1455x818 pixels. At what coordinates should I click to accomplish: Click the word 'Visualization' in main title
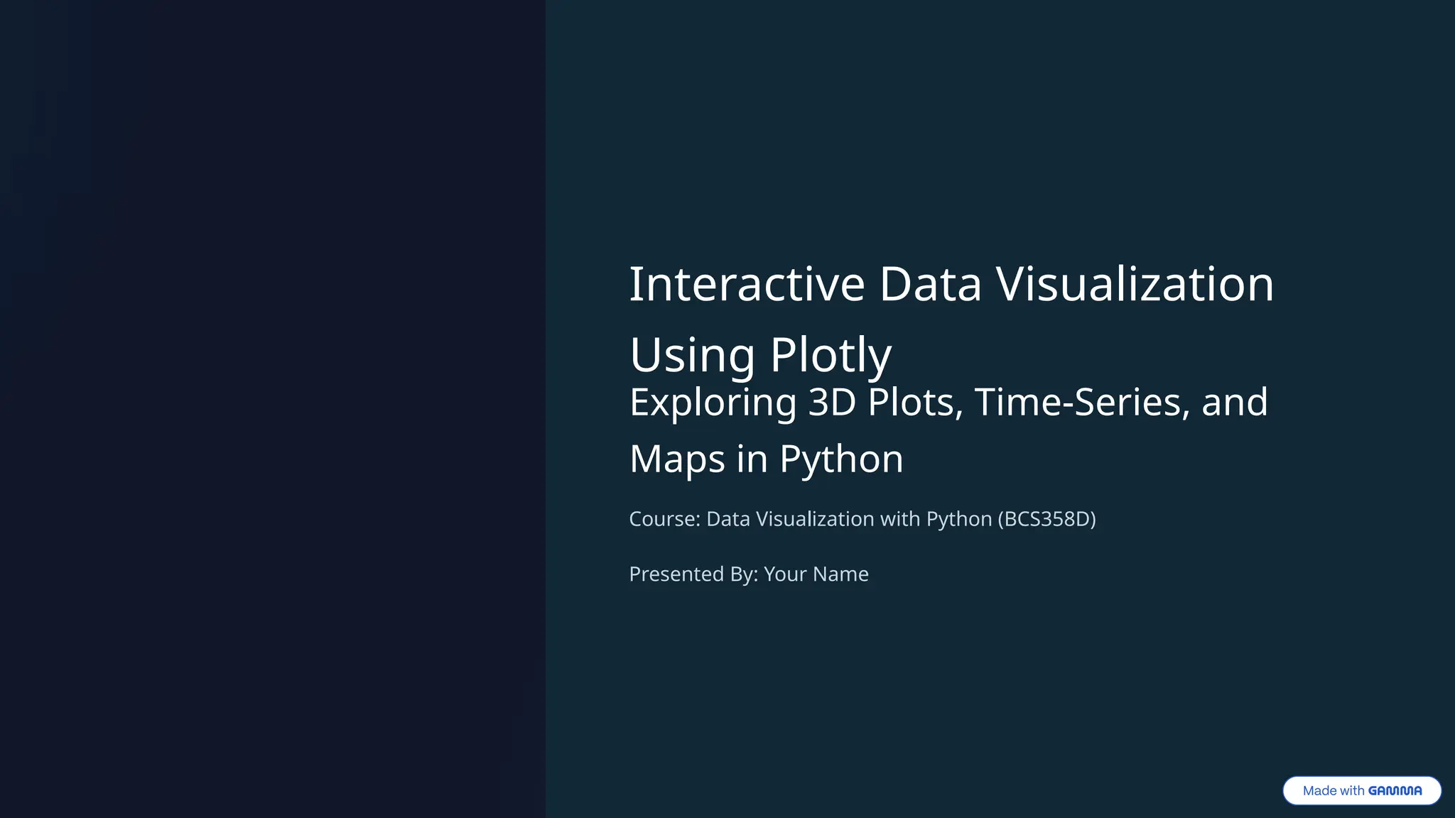point(1135,284)
